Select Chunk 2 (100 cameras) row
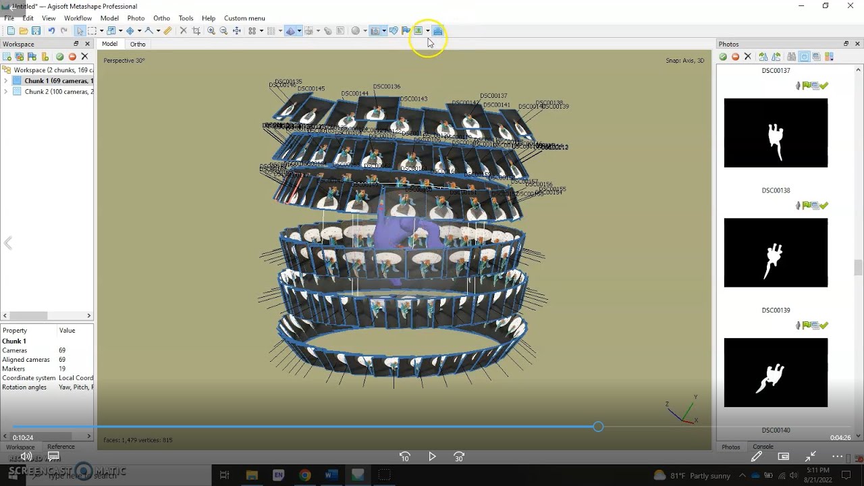This screenshot has height=486, width=864. click(53, 92)
